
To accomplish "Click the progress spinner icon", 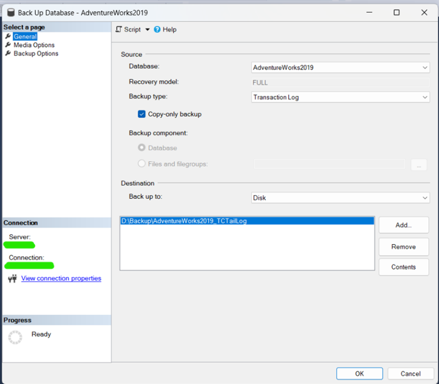I will 15,337.
